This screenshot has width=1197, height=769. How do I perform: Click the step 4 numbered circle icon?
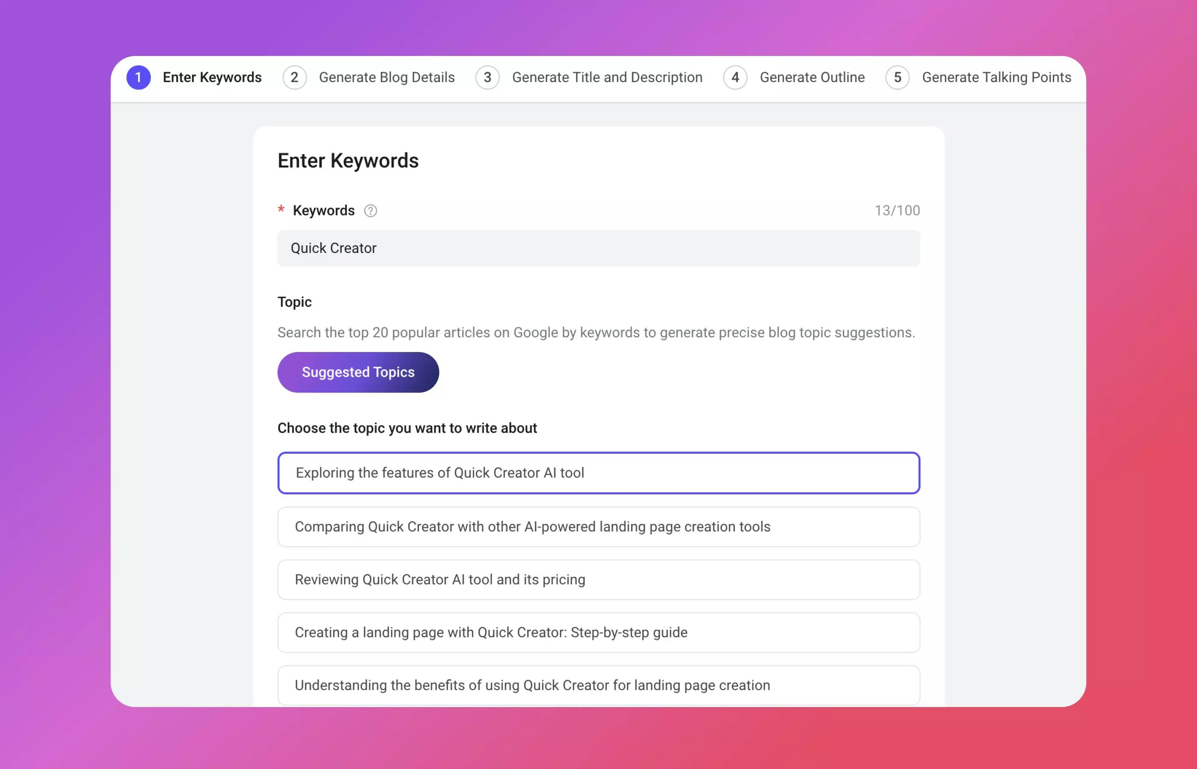pyautogui.click(x=735, y=77)
